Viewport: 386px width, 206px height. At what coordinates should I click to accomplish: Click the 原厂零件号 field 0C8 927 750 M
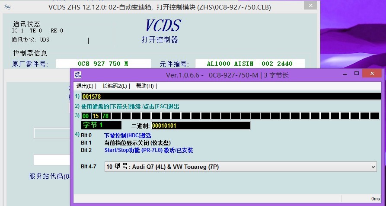[103, 64]
